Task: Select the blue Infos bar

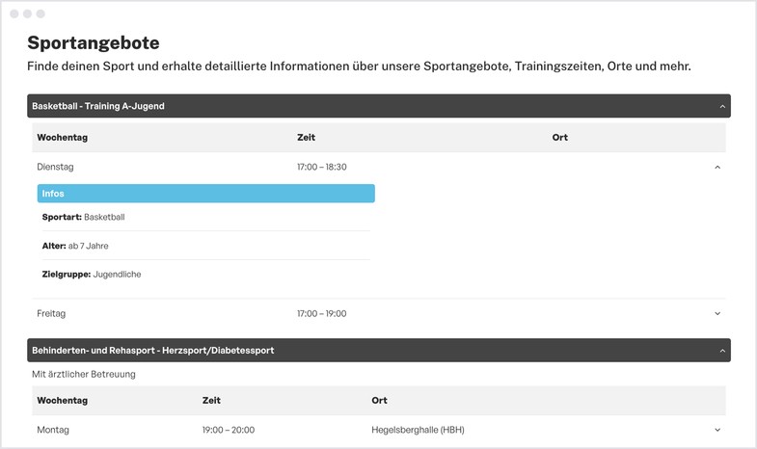Action: [x=205, y=194]
